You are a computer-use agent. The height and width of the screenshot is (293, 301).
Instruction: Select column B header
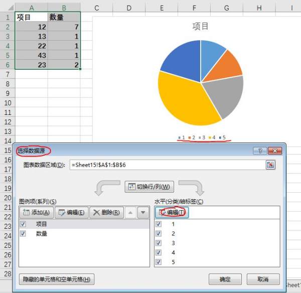pos(64,8)
